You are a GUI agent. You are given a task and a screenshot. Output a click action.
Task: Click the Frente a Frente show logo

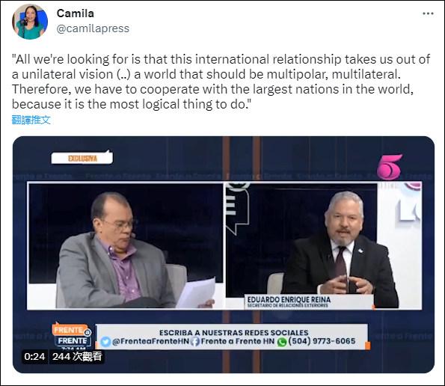[72, 335]
